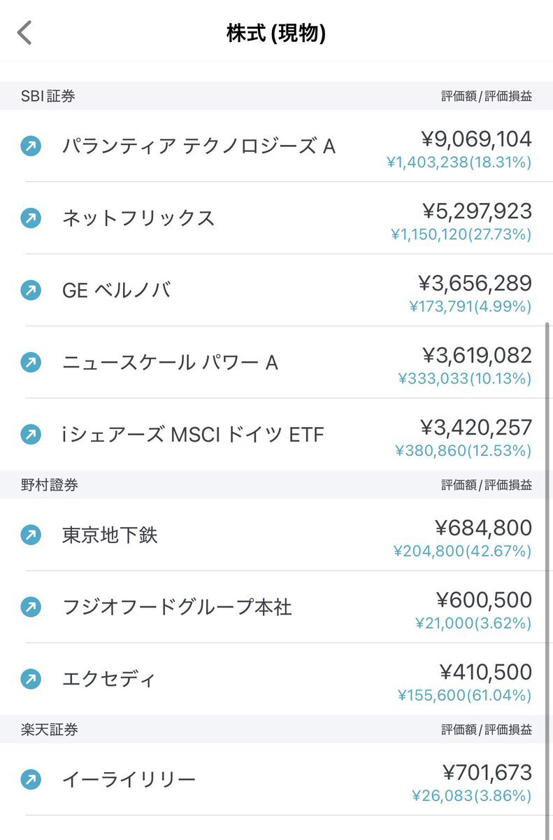Tap 東京地下鉄 profit ¥204,800(42.67%)

462,552
